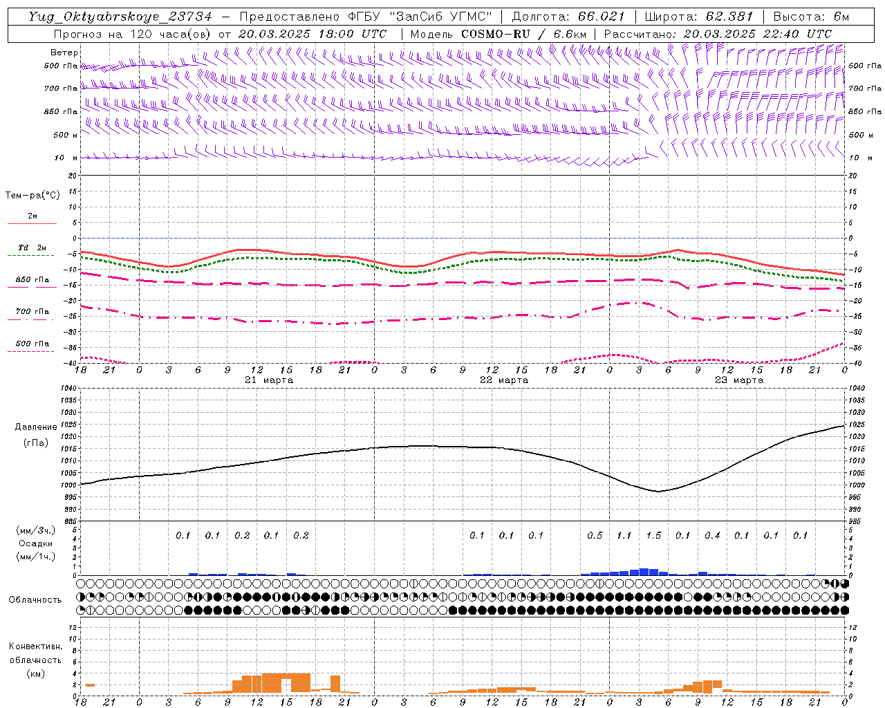
Task: Click the Тем-ра(°C) axis label
Action: coord(32,196)
